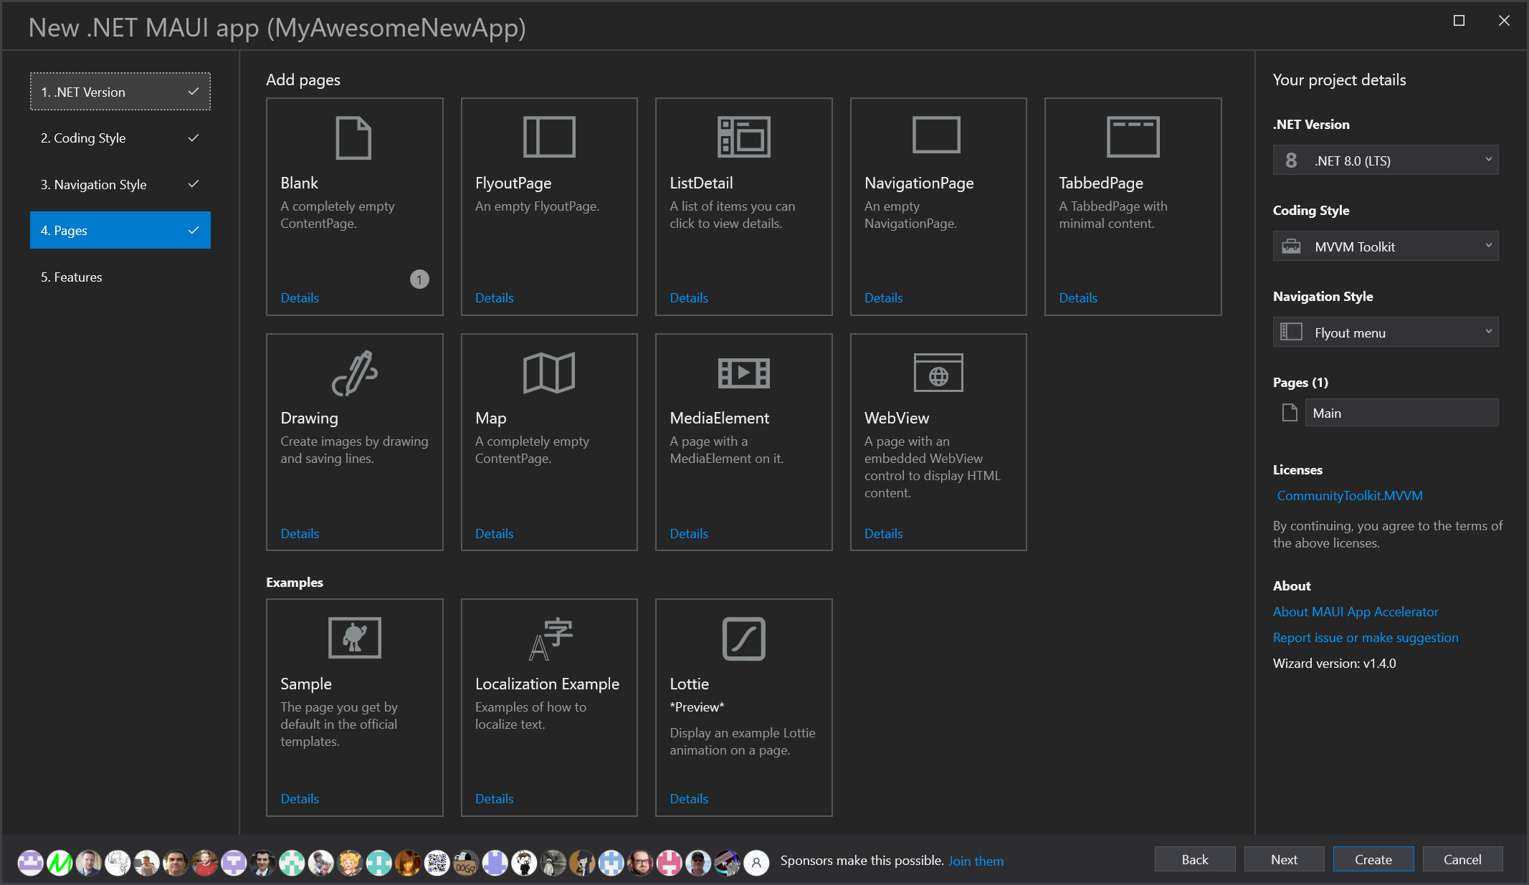
Task: Select the Drawing page pen icon
Action: tap(354, 373)
